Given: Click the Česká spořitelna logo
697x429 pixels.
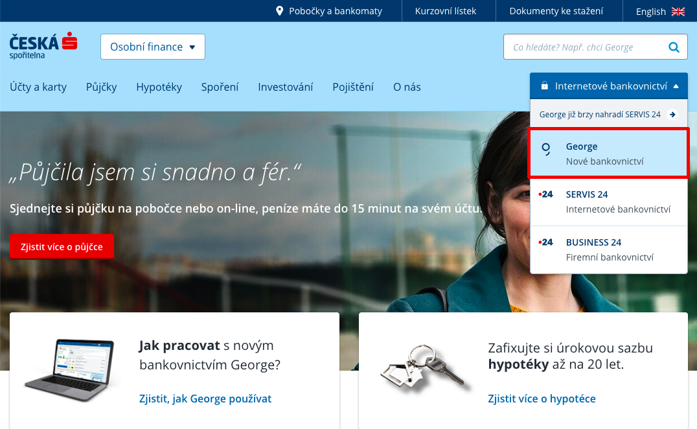Looking at the screenshot, I should (43, 46).
